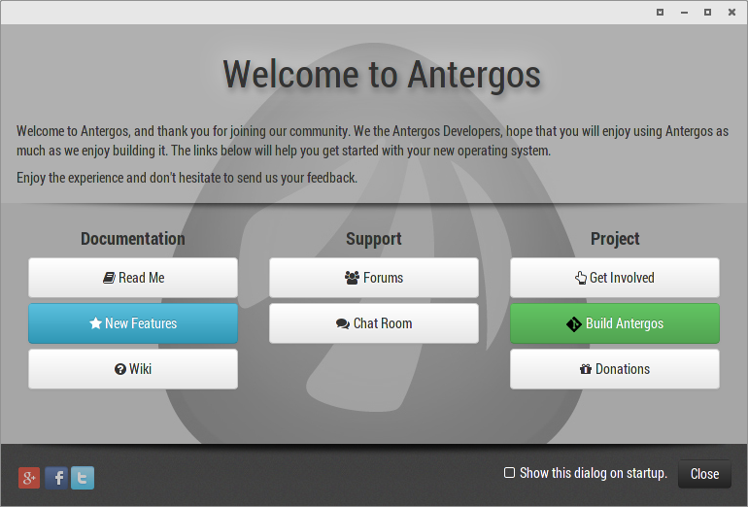Image resolution: width=748 pixels, height=507 pixels.
Task: Visit the Forums support button
Action: (374, 278)
